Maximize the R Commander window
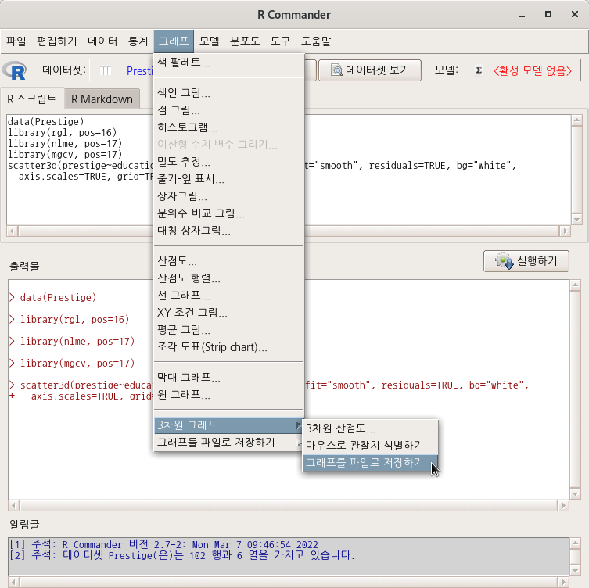589x588 pixels. pos(548,14)
